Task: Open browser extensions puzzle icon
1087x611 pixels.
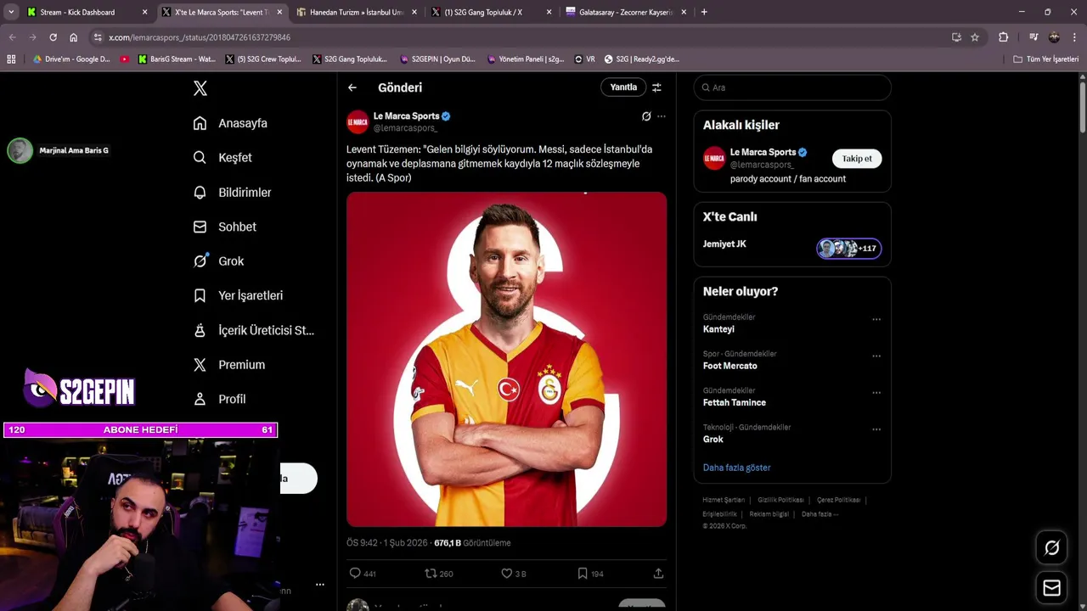Action: click(1004, 37)
